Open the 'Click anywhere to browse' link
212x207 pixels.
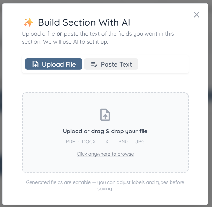coord(105,154)
